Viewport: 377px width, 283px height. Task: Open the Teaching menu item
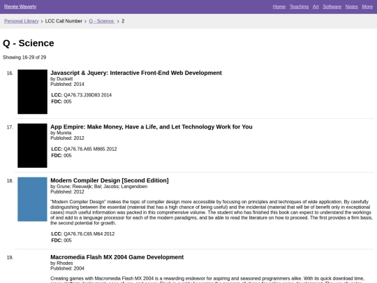point(299,7)
